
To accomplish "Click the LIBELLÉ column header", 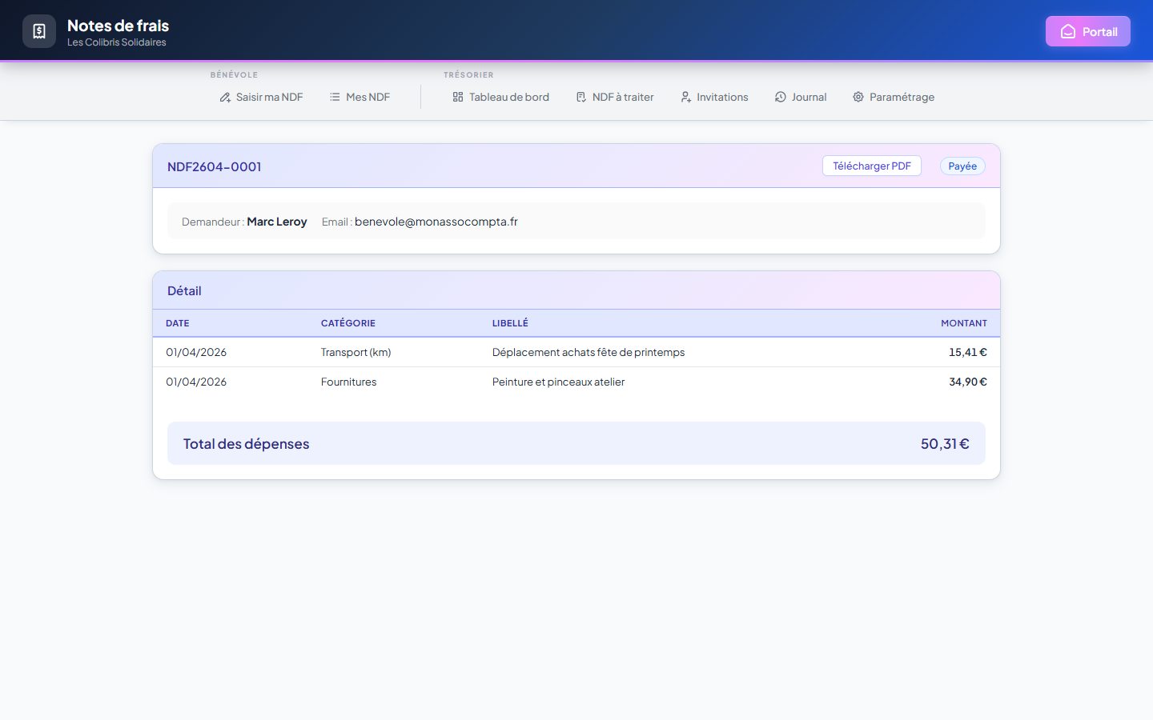I will tap(510, 323).
